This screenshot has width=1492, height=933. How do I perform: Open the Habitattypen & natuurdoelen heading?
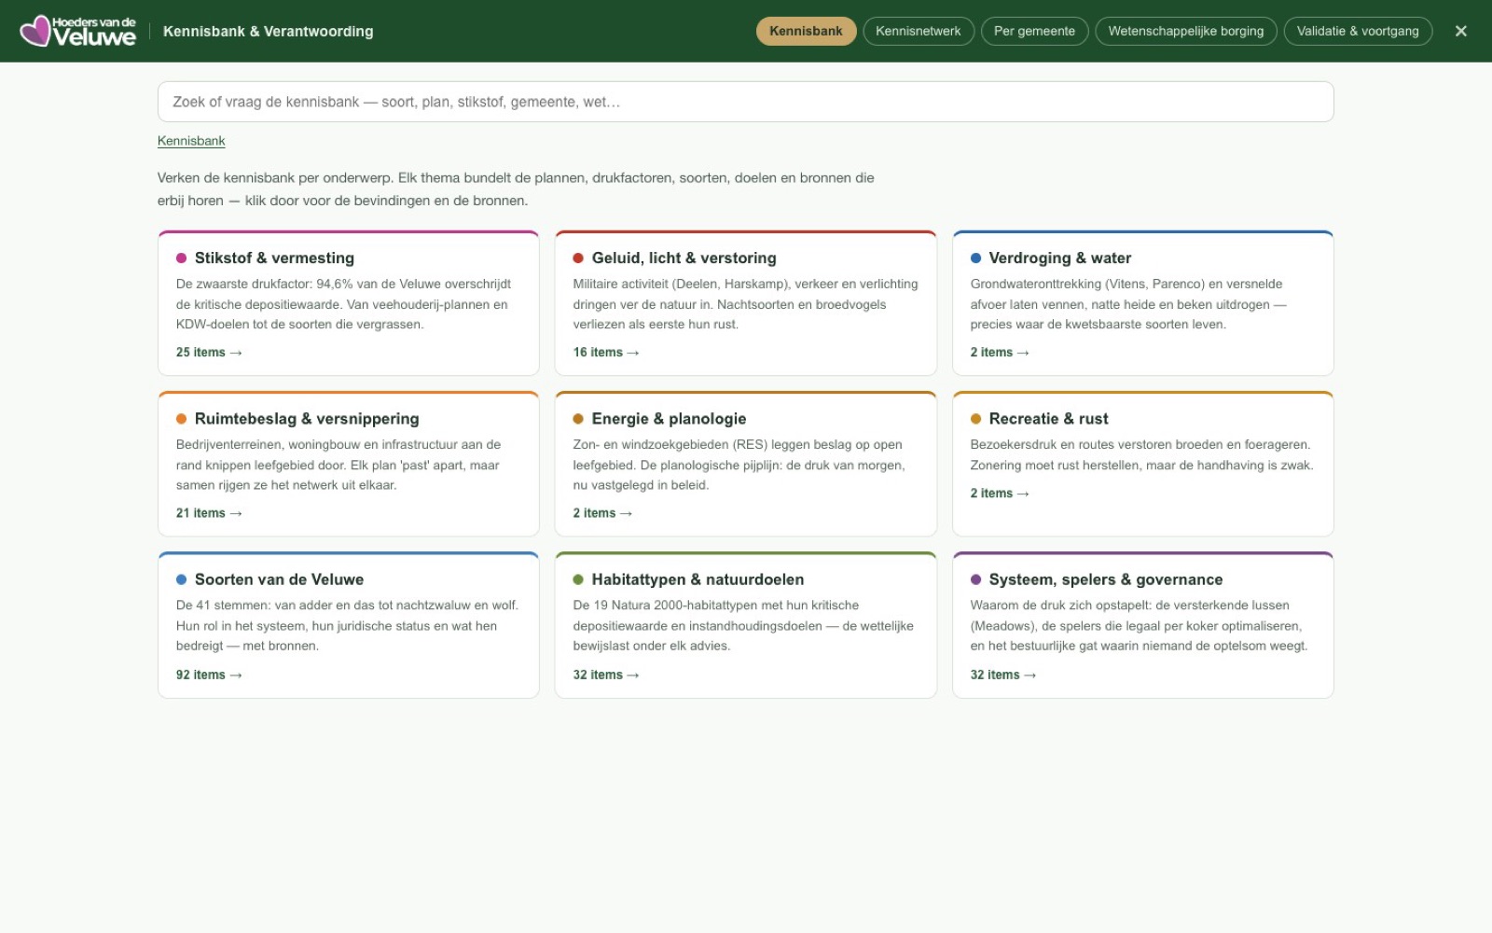[x=698, y=579]
